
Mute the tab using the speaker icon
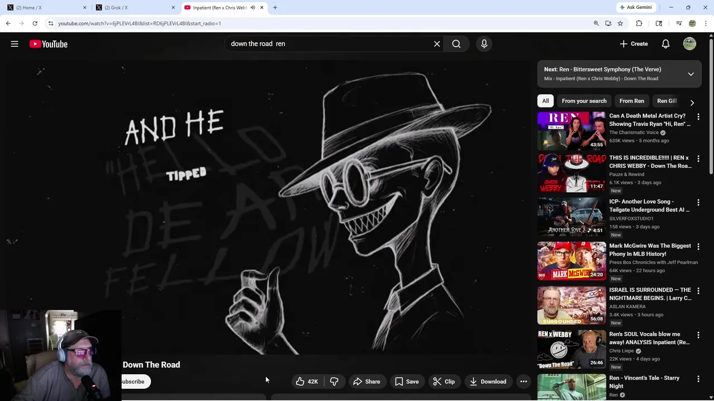coord(253,8)
